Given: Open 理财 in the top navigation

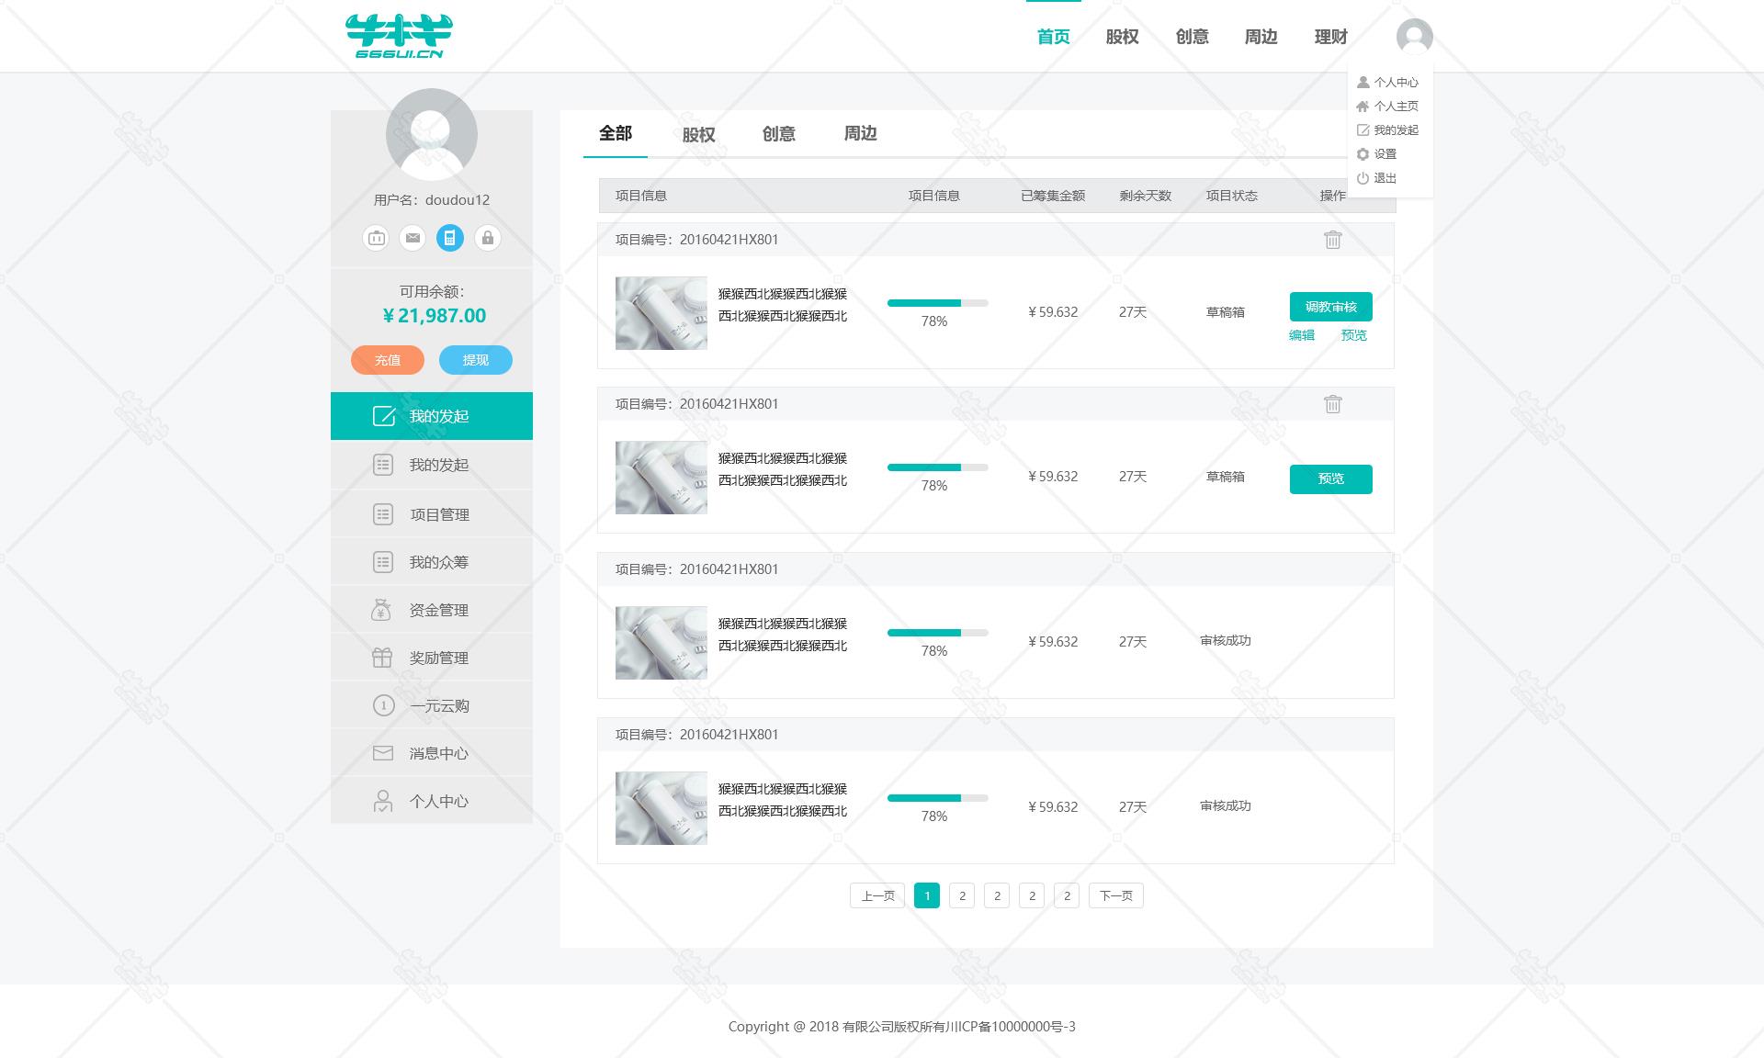Looking at the screenshot, I should pyautogui.click(x=1330, y=37).
